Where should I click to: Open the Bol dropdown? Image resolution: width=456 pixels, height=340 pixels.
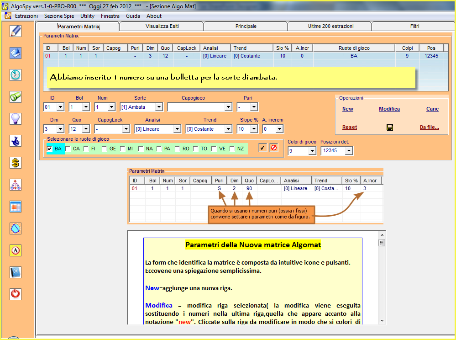86,107
